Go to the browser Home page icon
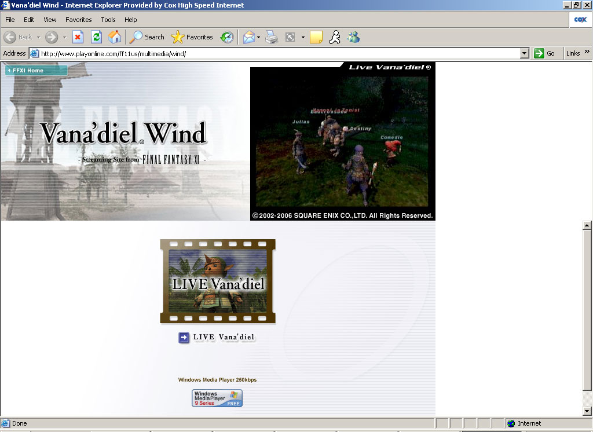 click(x=115, y=37)
